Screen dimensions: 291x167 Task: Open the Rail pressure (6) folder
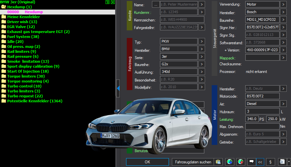click(23, 56)
